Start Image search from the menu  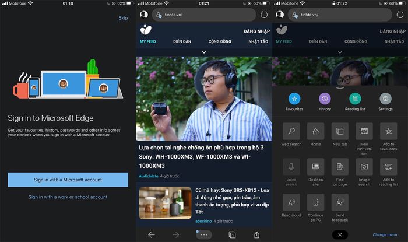tap(364, 167)
